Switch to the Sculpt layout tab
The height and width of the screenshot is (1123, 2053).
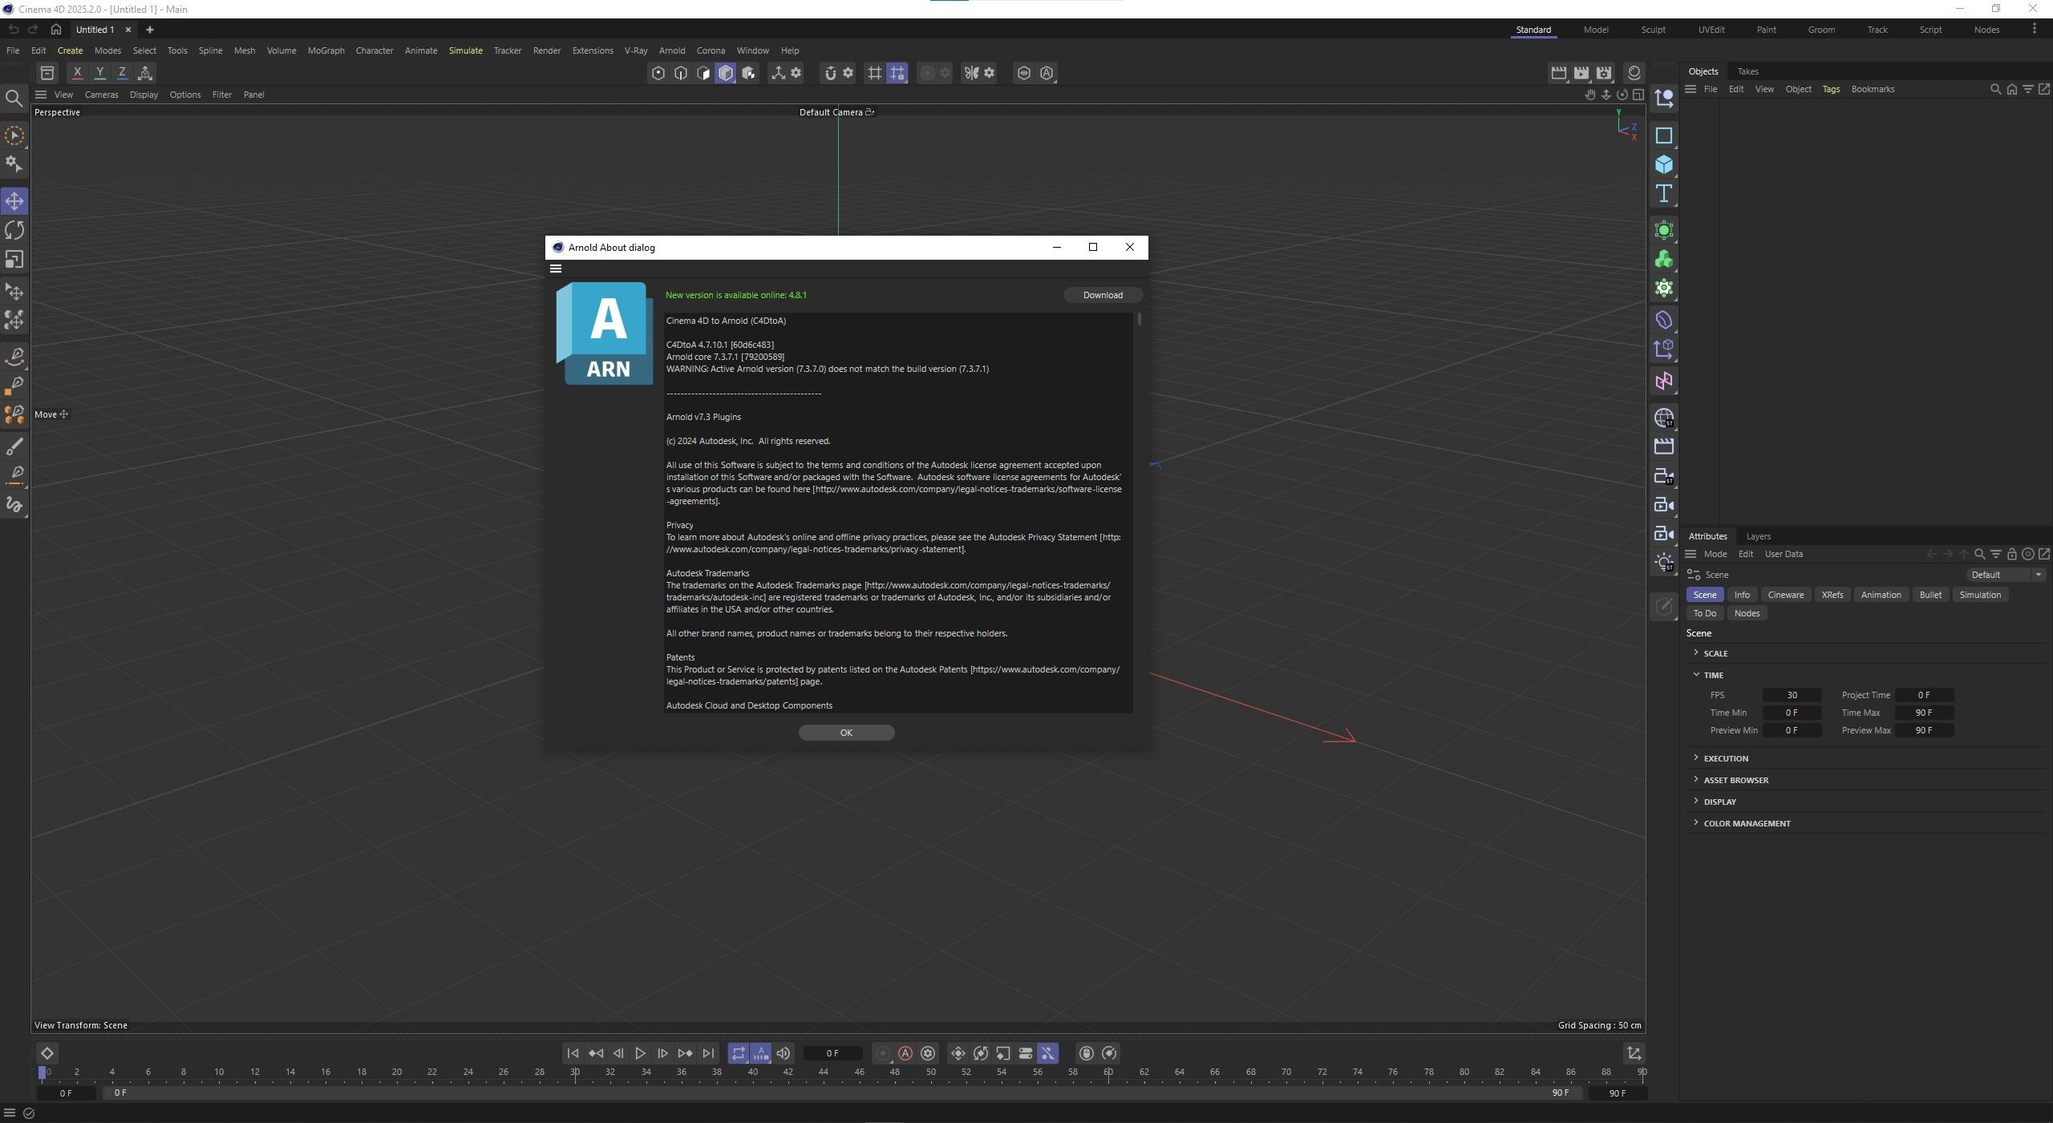tap(1653, 30)
